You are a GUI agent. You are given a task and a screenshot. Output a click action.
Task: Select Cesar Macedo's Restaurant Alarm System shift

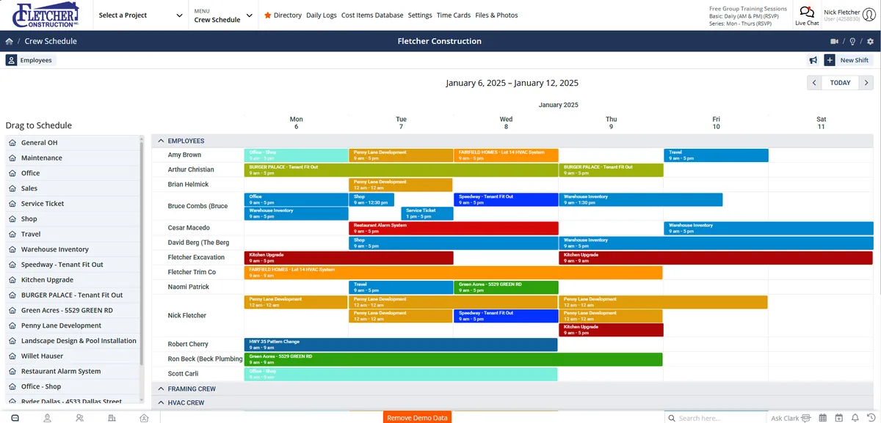454,228
